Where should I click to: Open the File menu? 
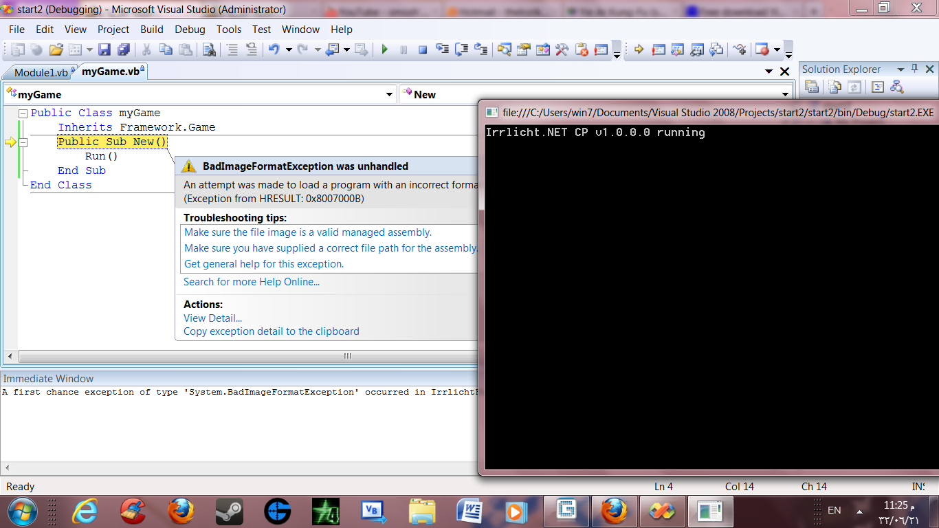coord(16,30)
